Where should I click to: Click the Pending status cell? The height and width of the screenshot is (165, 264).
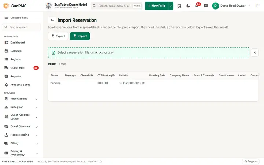pyautogui.click(x=55, y=83)
